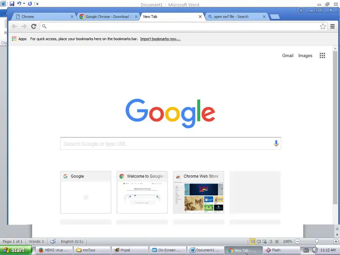Viewport: 340px width, 255px height.
Task: Close the 'Chrome' tab
Action: click(72, 17)
